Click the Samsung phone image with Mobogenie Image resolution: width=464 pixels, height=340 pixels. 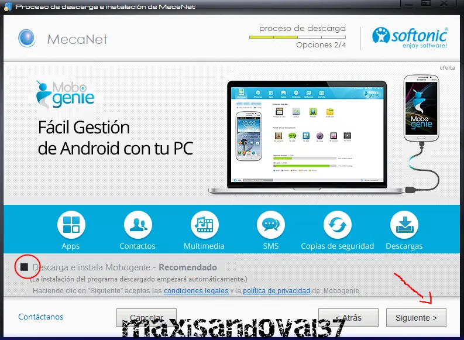pos(421,108)
